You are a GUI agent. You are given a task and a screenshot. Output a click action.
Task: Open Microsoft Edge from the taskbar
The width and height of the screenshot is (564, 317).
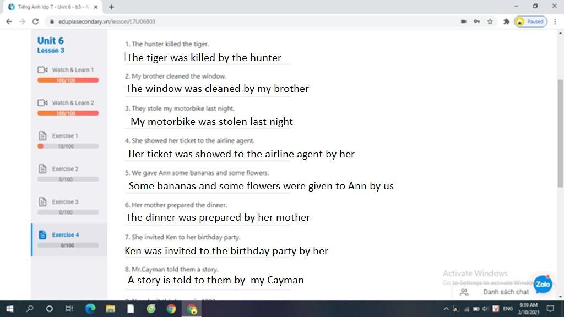coord(90,309)
